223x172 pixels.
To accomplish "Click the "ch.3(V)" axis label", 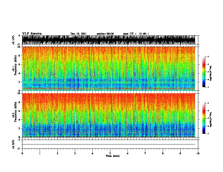I will (14, 144).
